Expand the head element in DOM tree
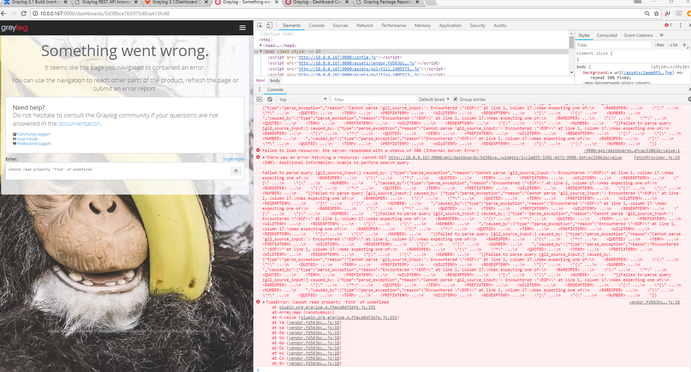The height and width of the screenshot is (372, 691). pos(261,46)
